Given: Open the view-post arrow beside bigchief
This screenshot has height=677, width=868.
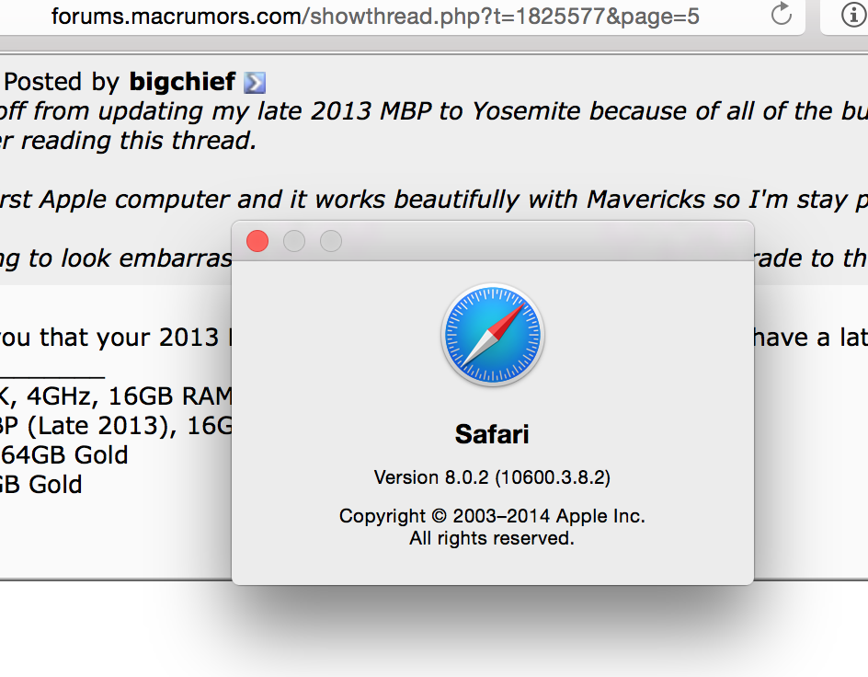Looking at the screenshot, I should (x=255, y=83).
